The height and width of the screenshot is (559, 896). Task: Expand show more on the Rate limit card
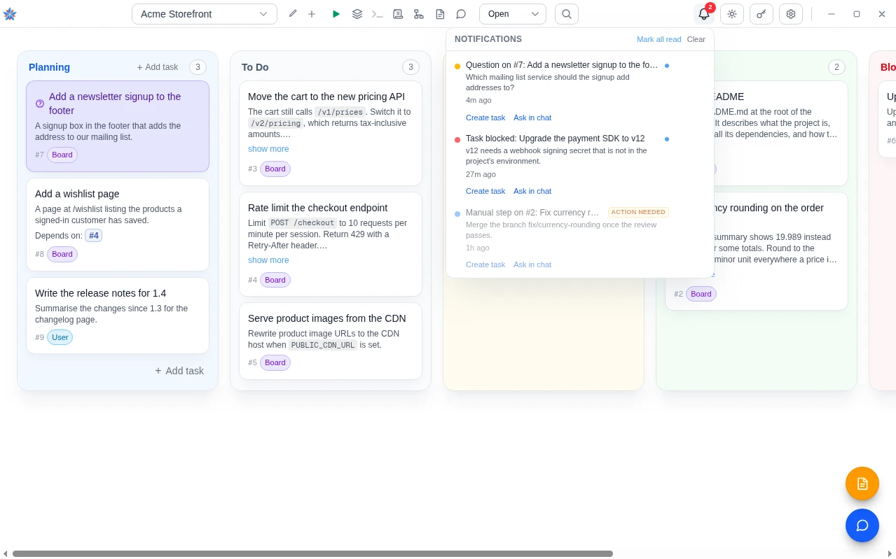[268, 260]
